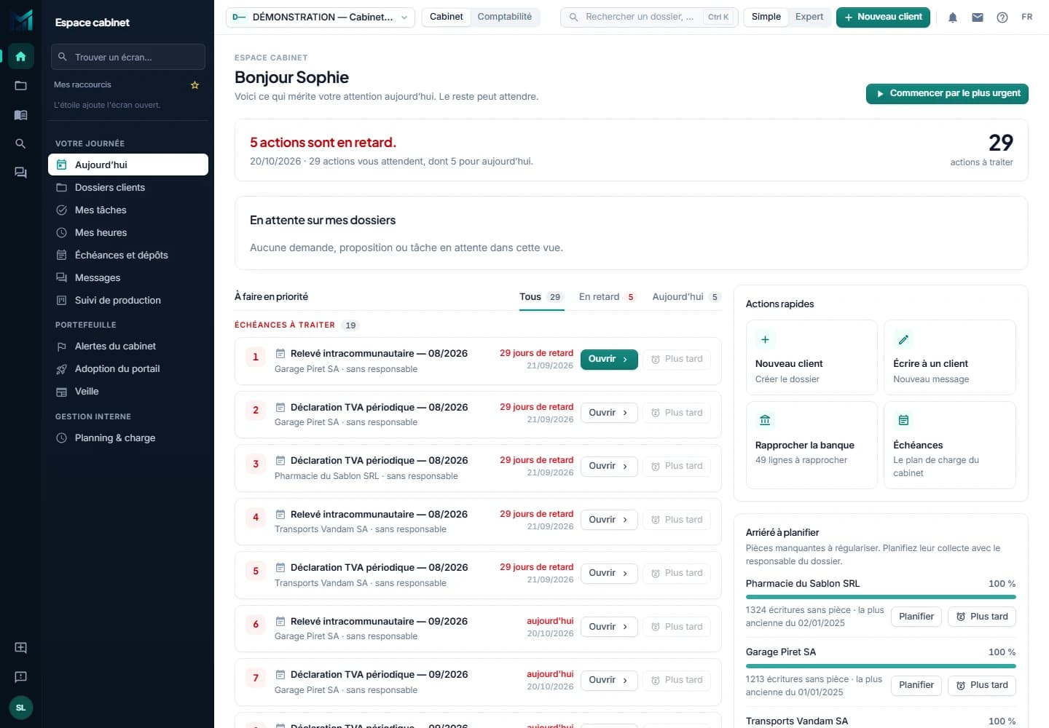The width and height of the screenshot is (1049, 728).
Task: Click the feedback icon above the SL avatar
Action: [20, 677]
